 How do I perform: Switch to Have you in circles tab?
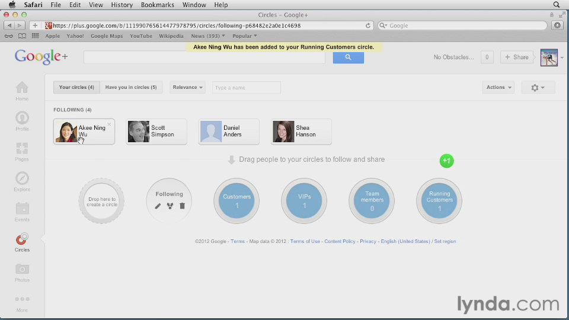tap(131, 87)
